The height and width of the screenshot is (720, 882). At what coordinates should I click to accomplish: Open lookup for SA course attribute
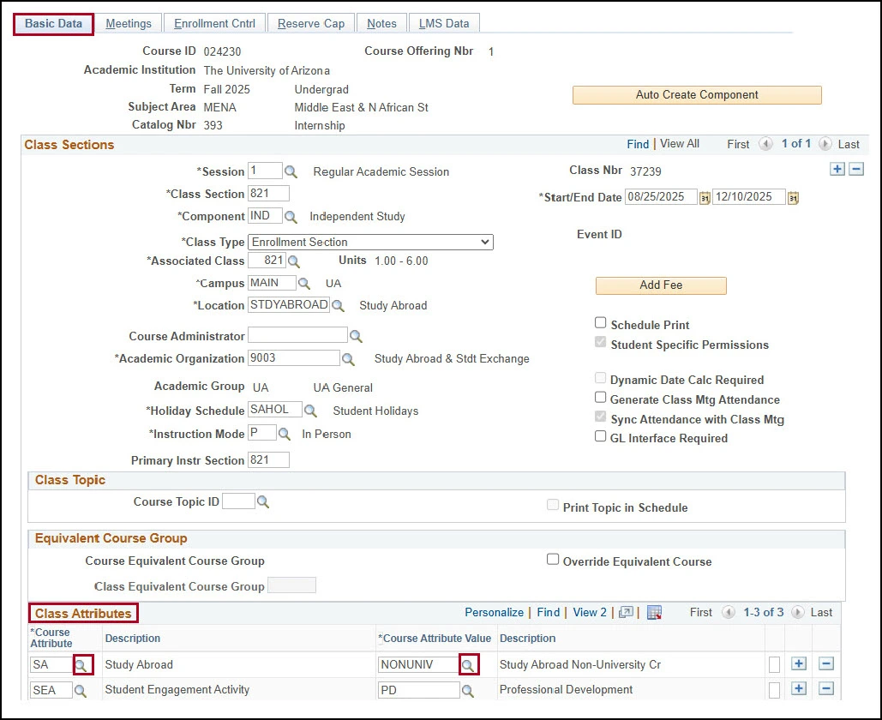point(81,665)
